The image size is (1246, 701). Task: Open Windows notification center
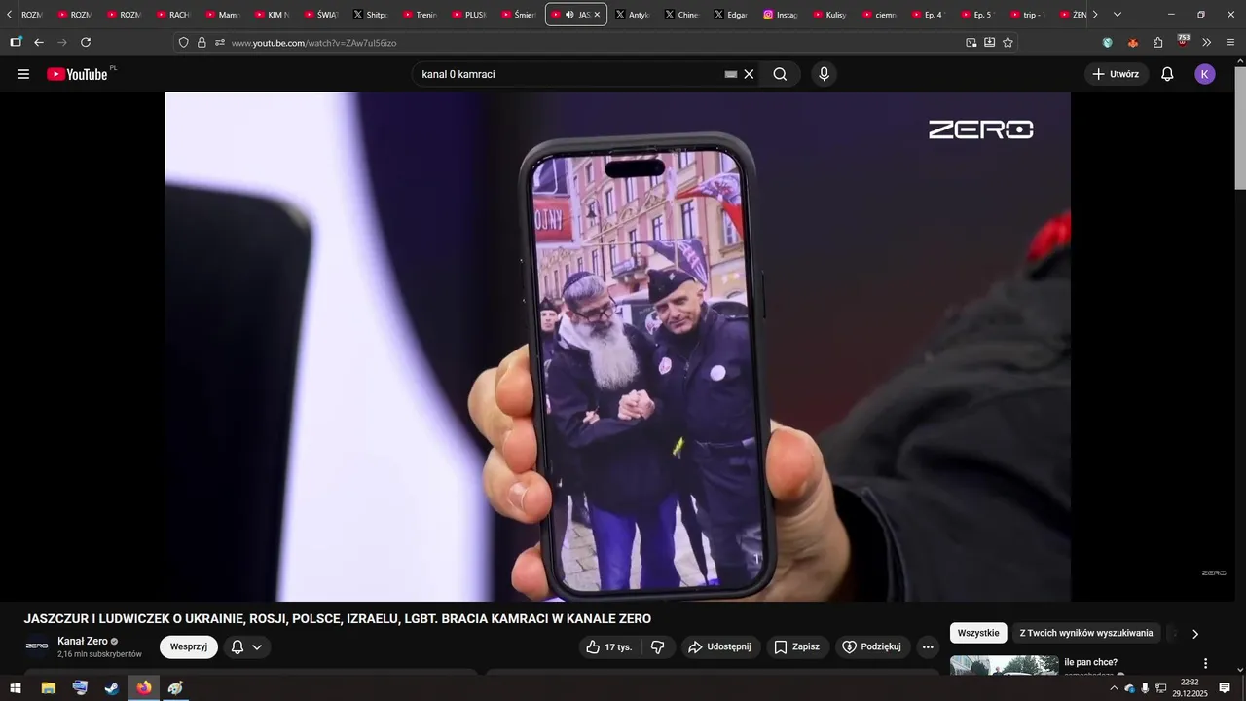pyautogui.click(x=1225, y=688)
